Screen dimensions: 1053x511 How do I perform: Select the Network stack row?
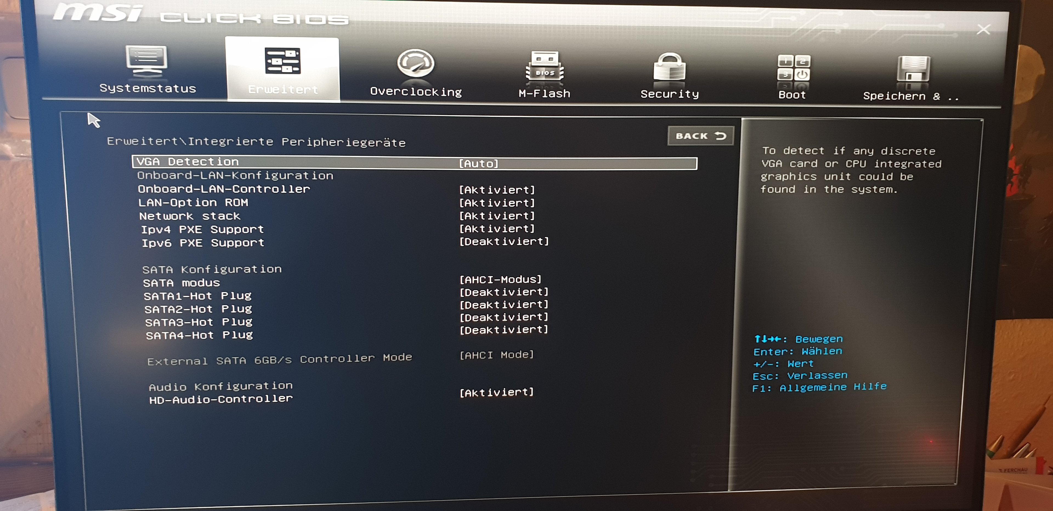click(x=190, y=216)
